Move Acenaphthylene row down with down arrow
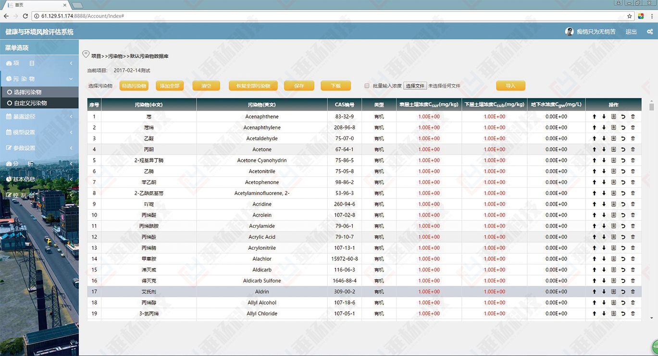The height and width of the screenshot is (356, 658). 604,128
